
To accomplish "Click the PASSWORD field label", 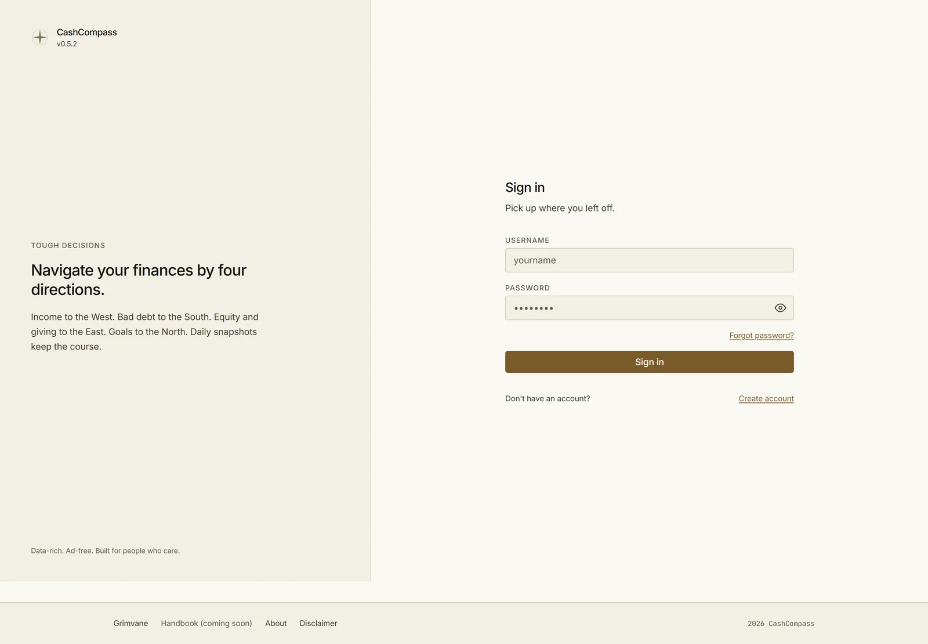I will click(527, 288).
